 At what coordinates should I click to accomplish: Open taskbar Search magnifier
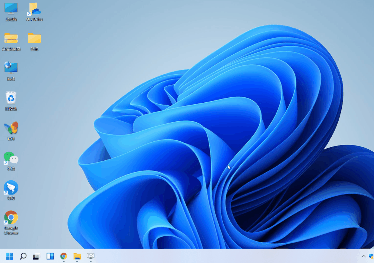click(x=23, y=256)
